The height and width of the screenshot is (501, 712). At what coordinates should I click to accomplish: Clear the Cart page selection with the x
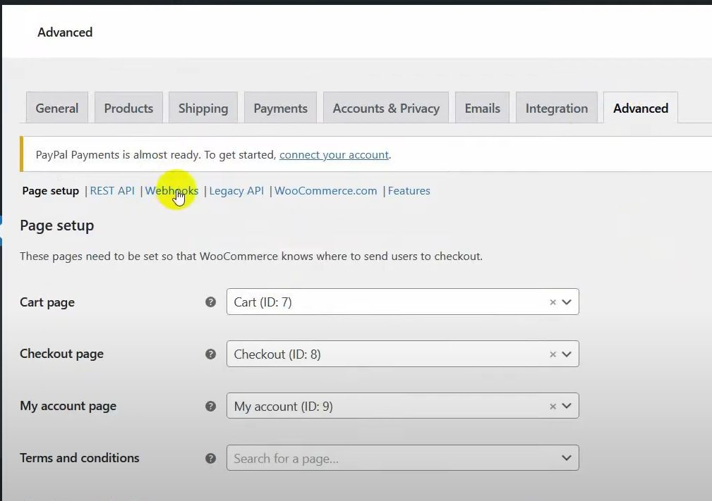553,302
